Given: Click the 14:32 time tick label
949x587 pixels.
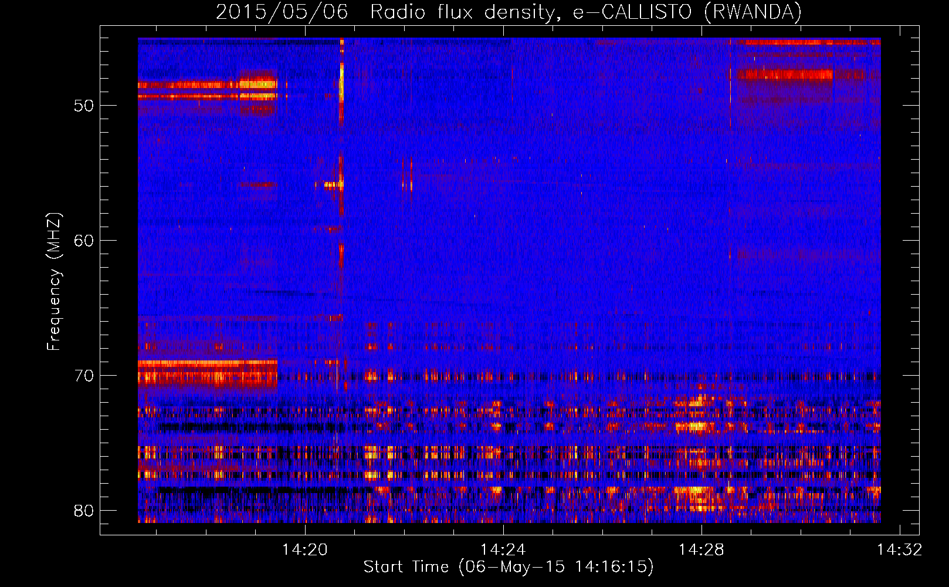Looking at the screenshot, I should (899, 550).
